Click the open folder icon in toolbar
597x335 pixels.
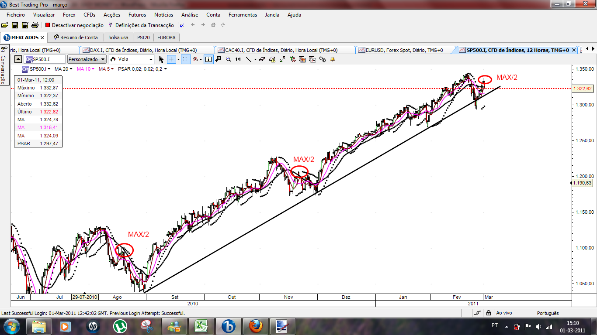pyautogui.click(x=4, y=25)
